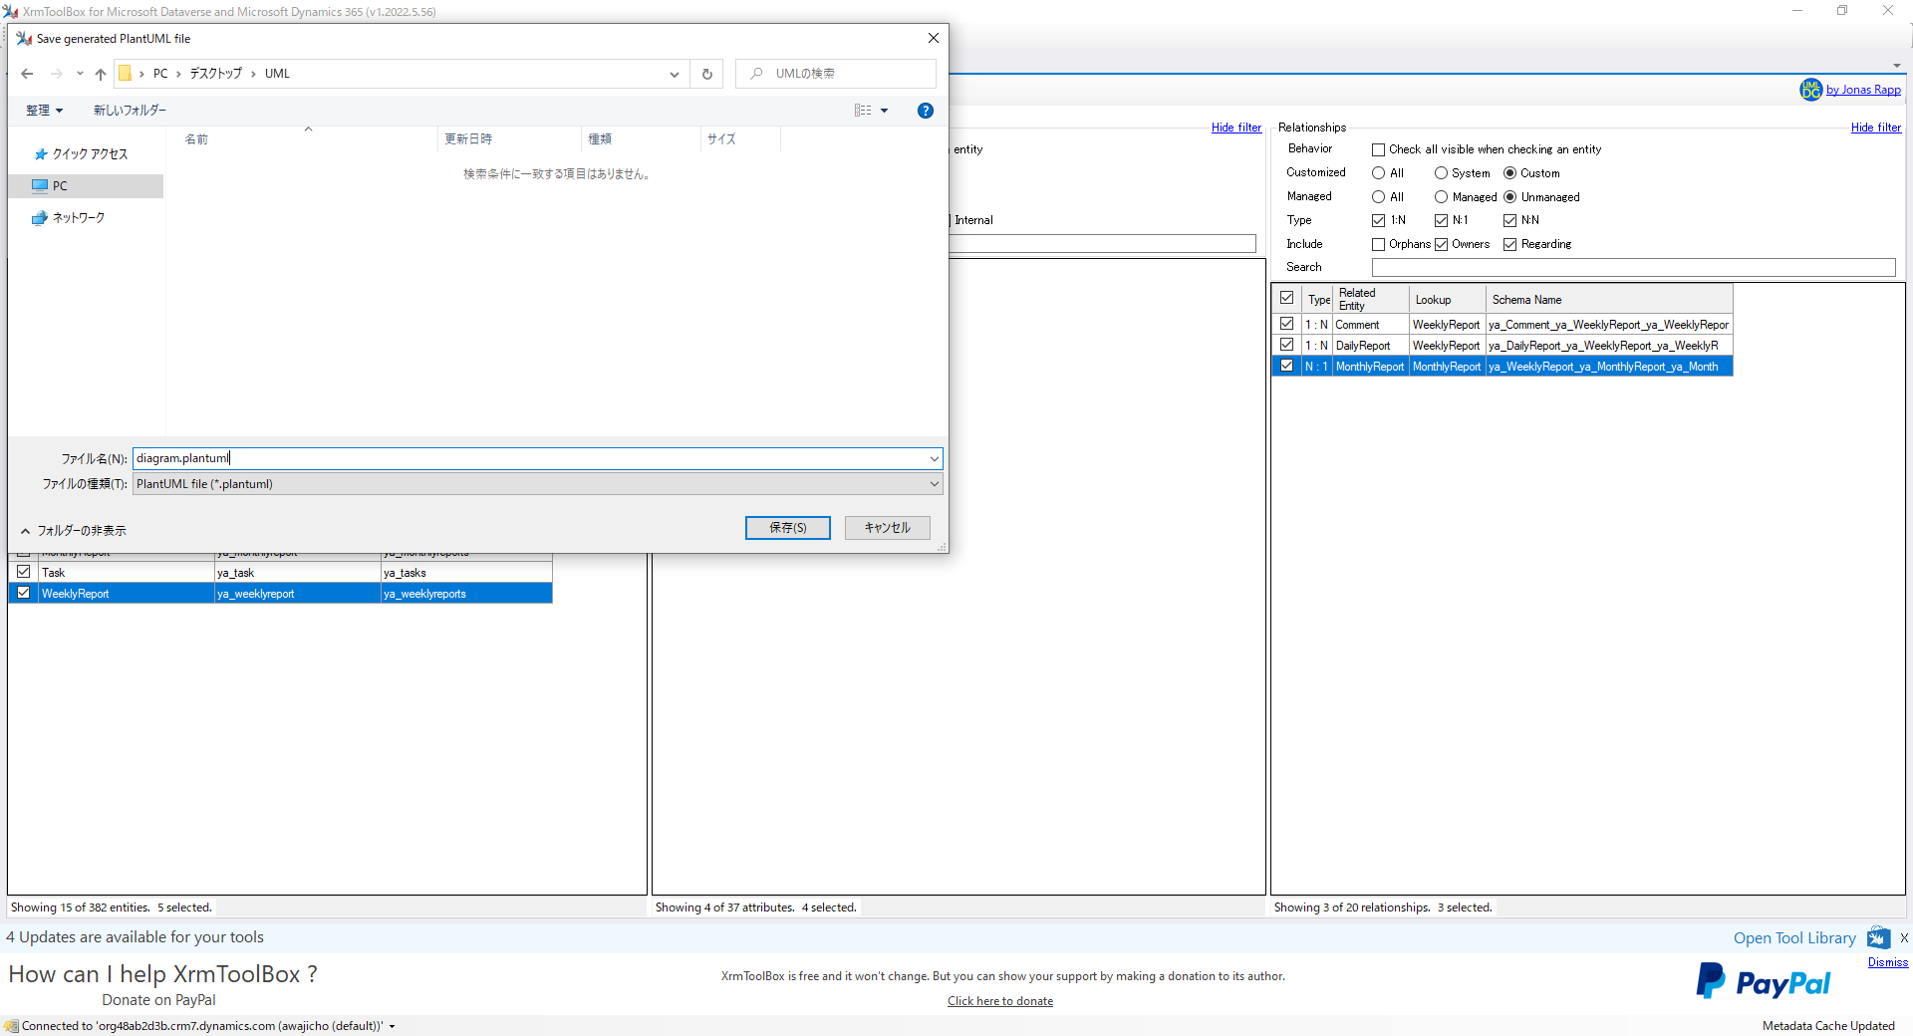Open the recent locations dropdown arrow
The height and width of the screenshot is (1036, 1913).
[80, 74]
